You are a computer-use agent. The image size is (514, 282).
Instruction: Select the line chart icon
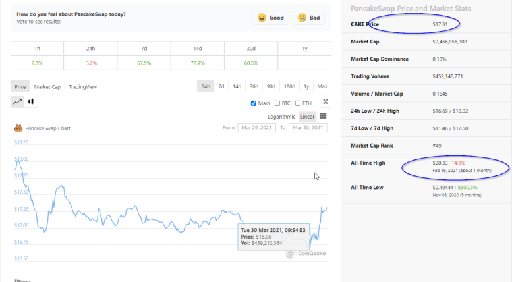click(18, 102)
